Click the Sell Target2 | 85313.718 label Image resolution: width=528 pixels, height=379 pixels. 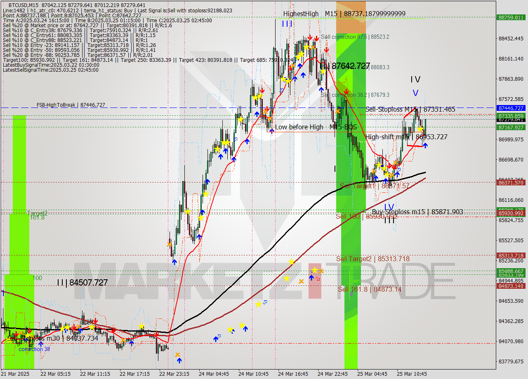[x=372, y=258]
